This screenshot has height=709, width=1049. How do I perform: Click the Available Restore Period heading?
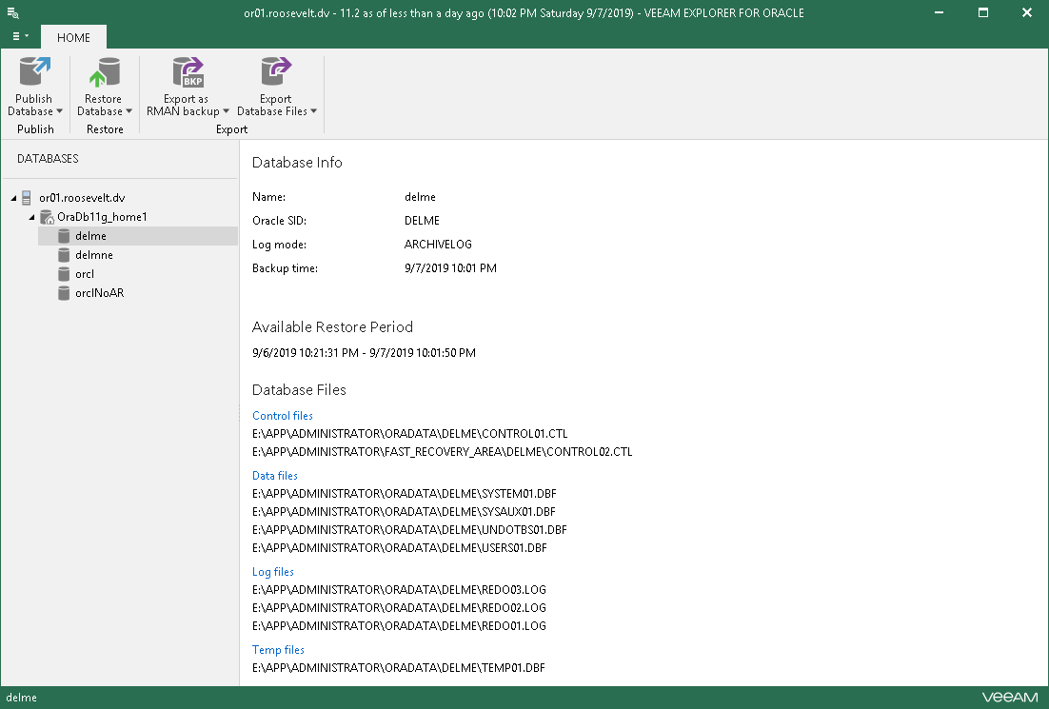point(332,327)
